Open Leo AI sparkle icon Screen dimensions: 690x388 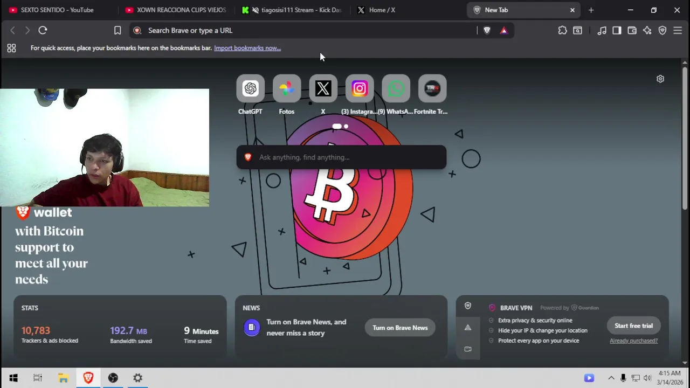647,30
